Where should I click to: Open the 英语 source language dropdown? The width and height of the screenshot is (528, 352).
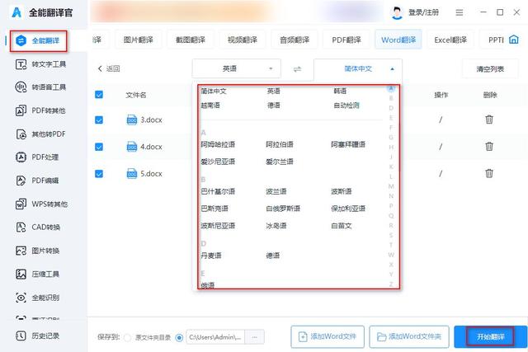coord(237,68)
